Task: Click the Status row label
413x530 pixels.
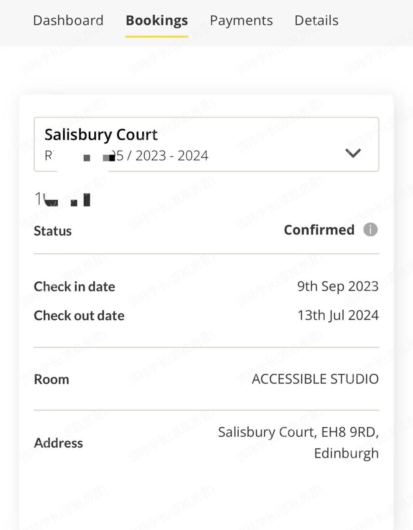Action: coord(53,231)
